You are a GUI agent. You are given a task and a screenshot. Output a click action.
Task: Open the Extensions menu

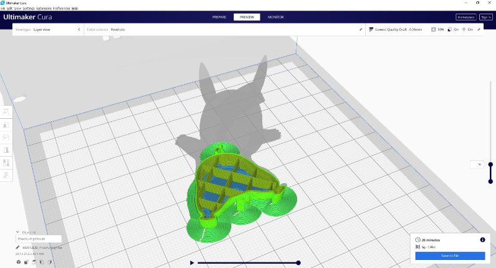click(x=44, y=9)
